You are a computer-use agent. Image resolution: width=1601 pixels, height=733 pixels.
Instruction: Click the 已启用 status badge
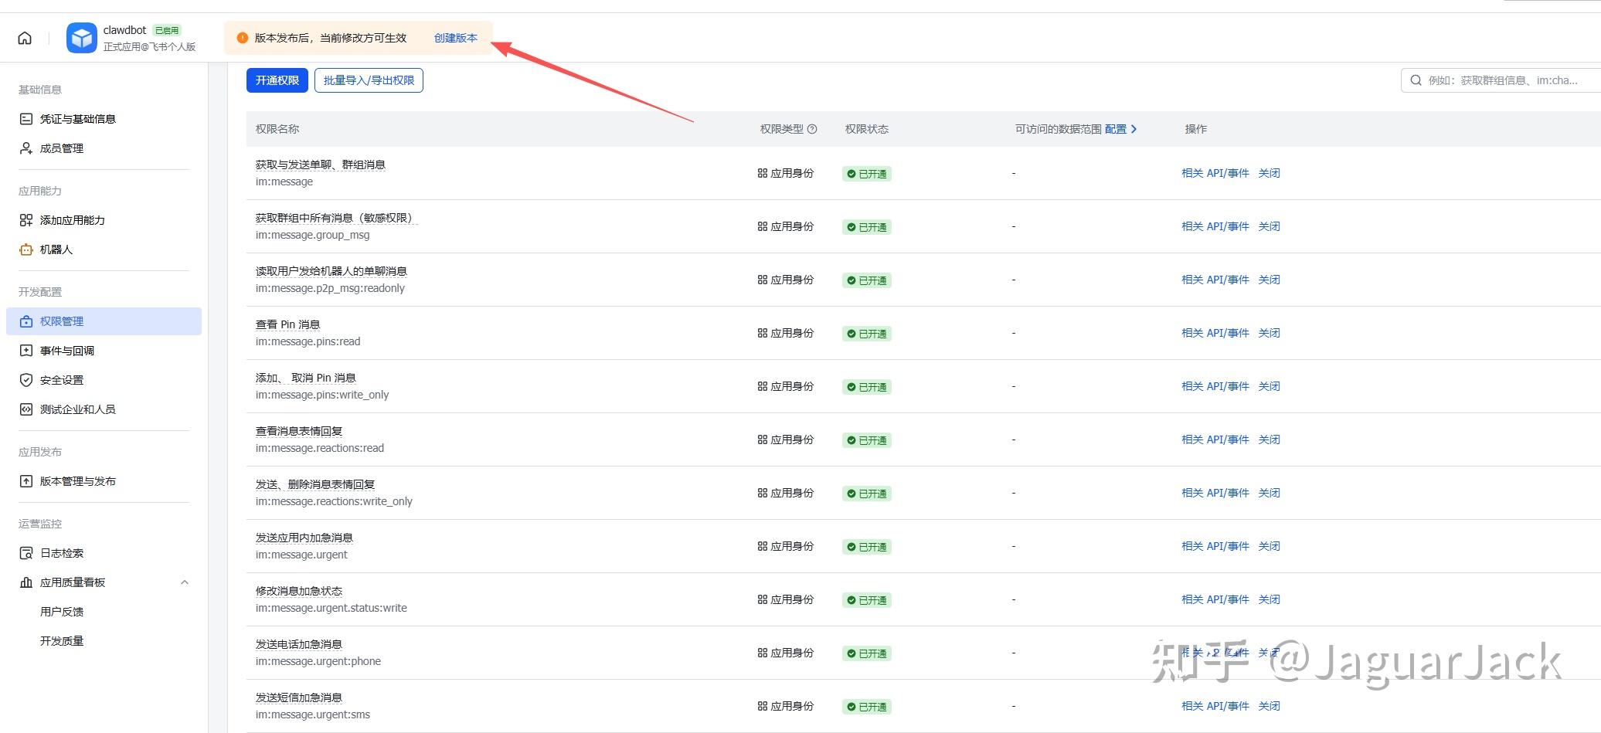tap(167, 30)
